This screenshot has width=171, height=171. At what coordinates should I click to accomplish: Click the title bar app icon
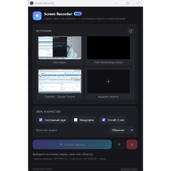pyautogui.click(x=32, y=3)
